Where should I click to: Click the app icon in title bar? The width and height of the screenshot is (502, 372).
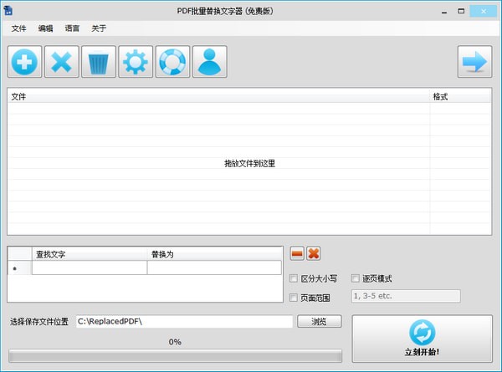point(8,11)
